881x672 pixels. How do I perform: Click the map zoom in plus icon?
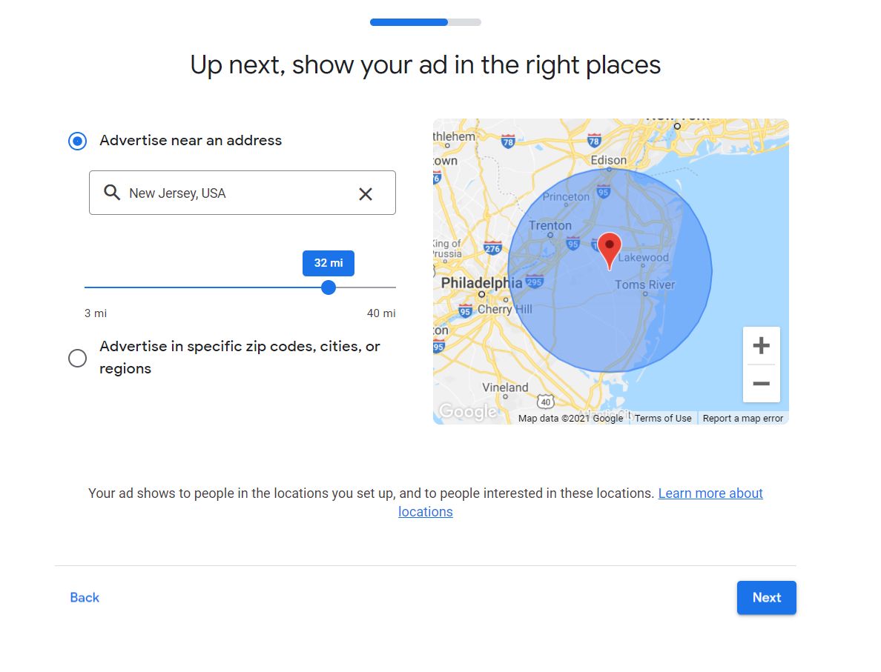[x=761, y=345]
